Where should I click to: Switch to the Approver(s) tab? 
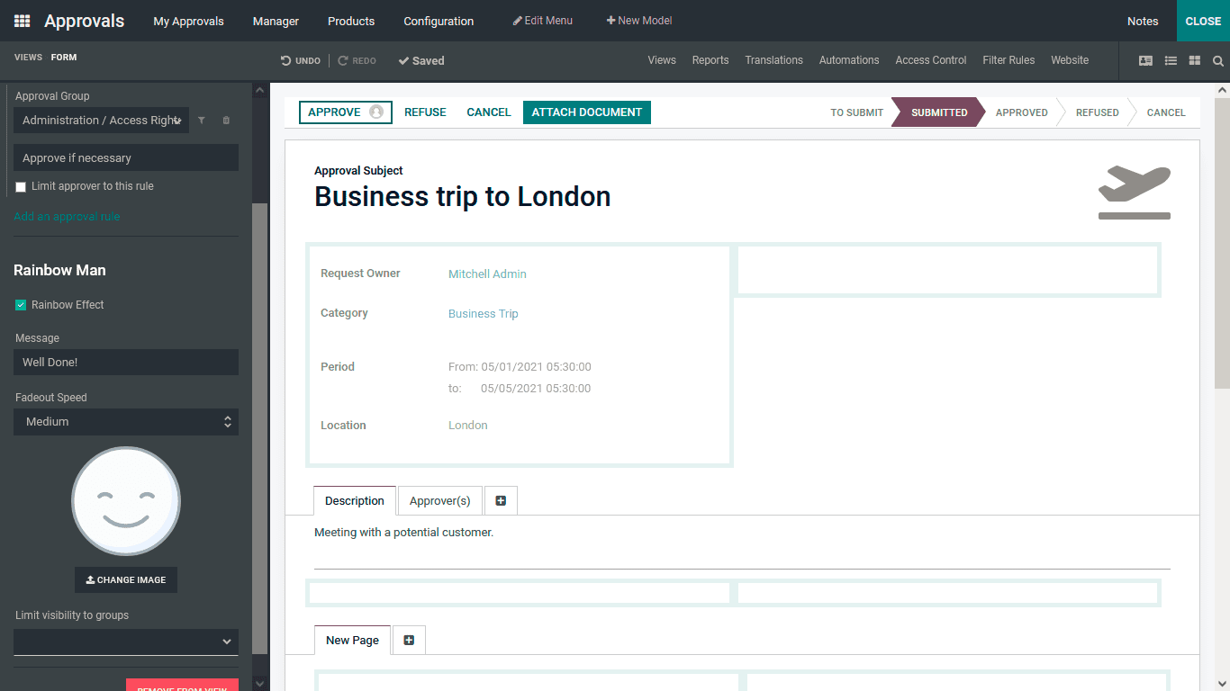click(439, 500)
